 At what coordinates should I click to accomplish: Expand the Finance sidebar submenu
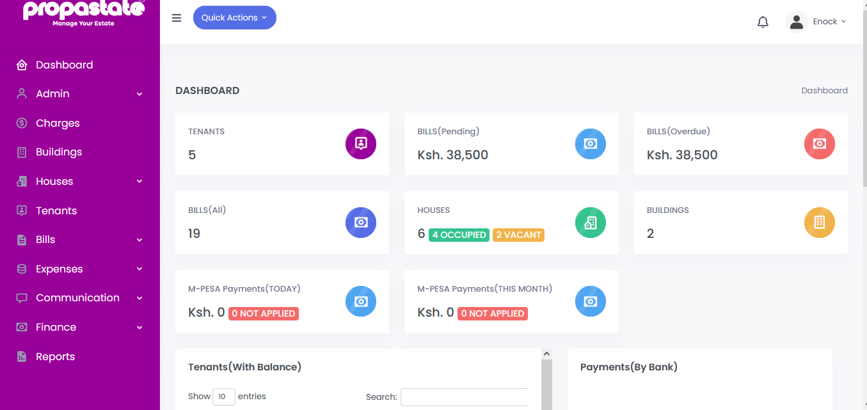tap(80, 327)
